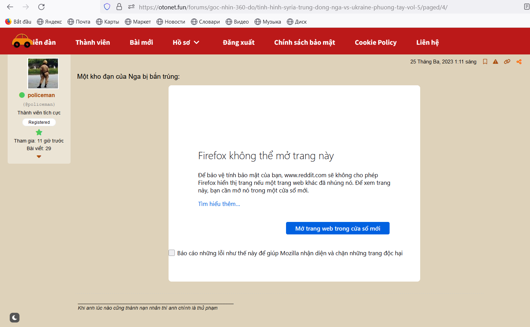Copy the post link via the chain icon
Viewport: 530px width, 327px height.
(507, 62)
